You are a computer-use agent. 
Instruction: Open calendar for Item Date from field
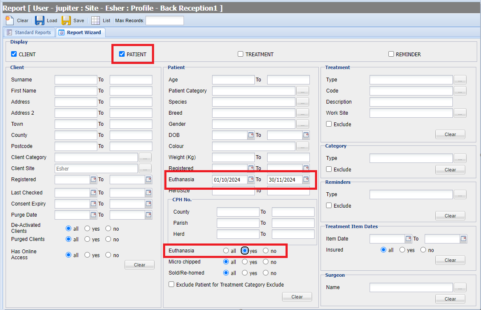click(x=408, y=238)
